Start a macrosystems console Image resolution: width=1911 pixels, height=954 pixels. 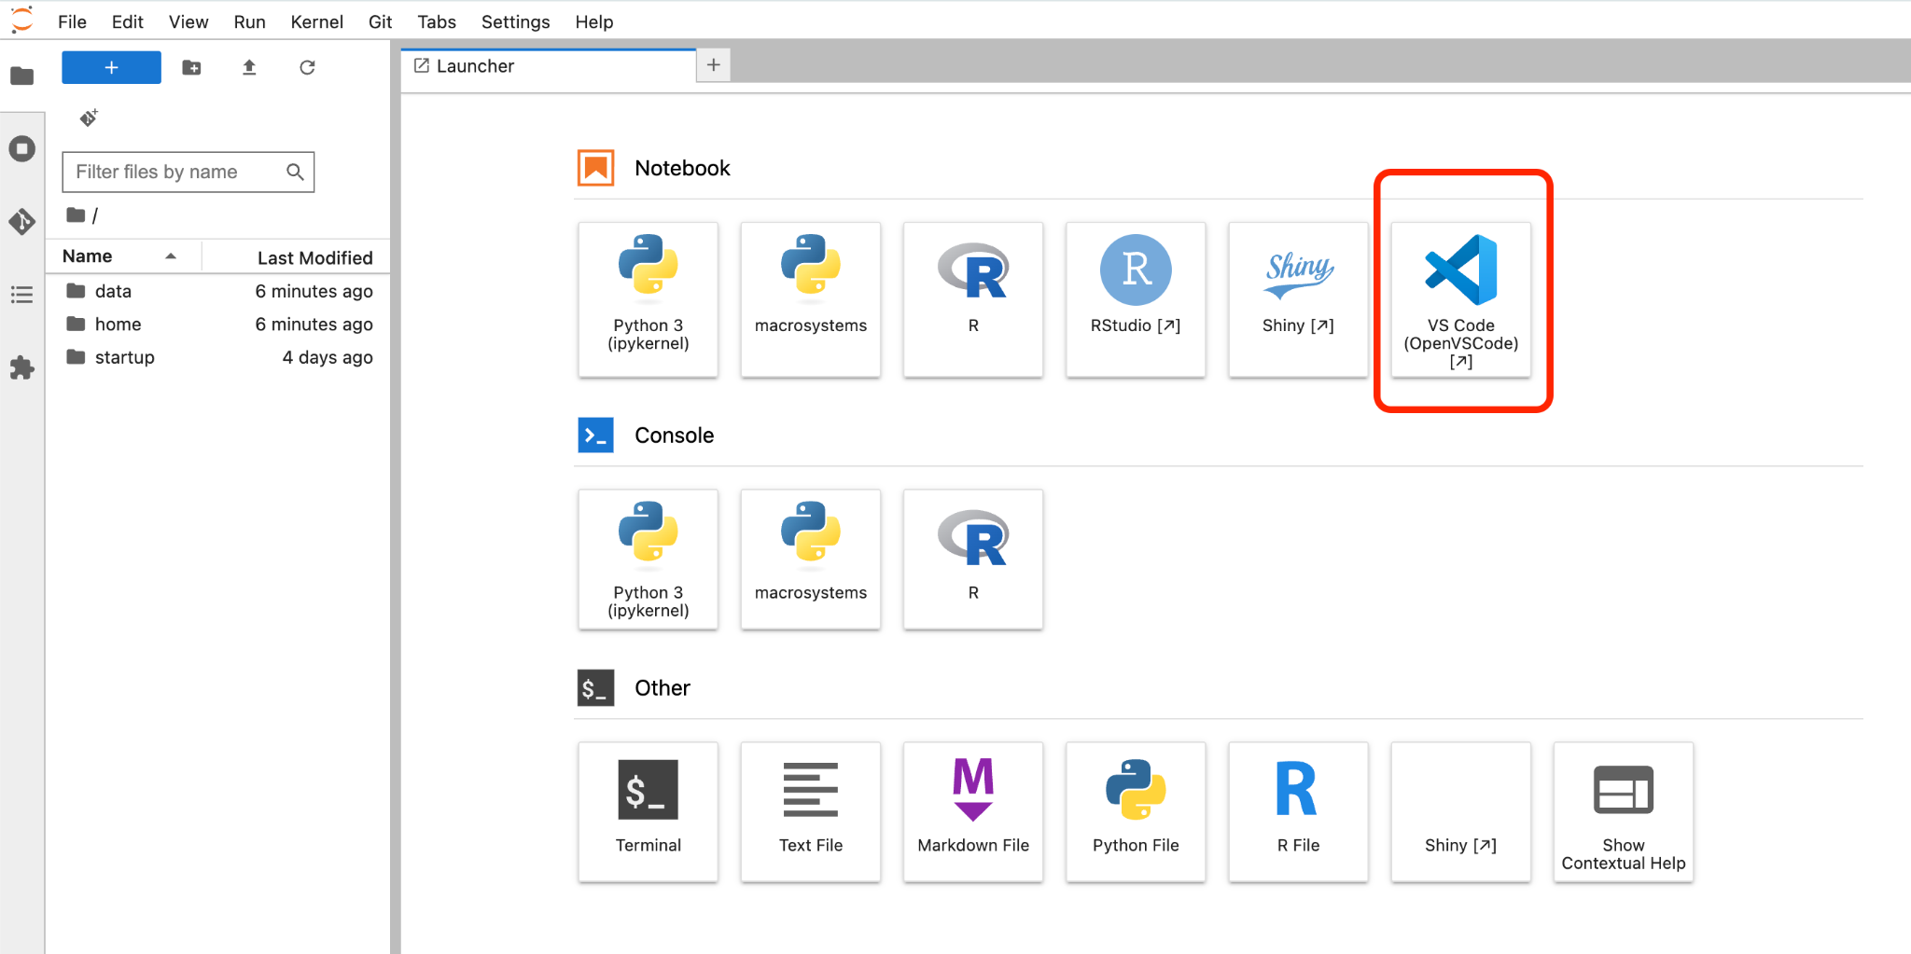[811, 560]
